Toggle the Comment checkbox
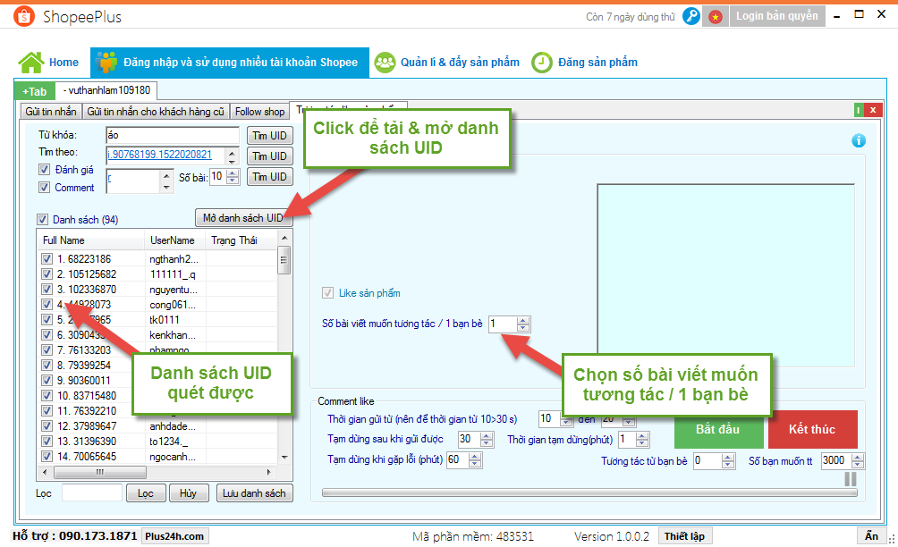 click(44, 188)
